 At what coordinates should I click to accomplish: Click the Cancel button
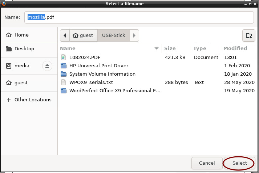pyautogui.click(x=207, y=163)
